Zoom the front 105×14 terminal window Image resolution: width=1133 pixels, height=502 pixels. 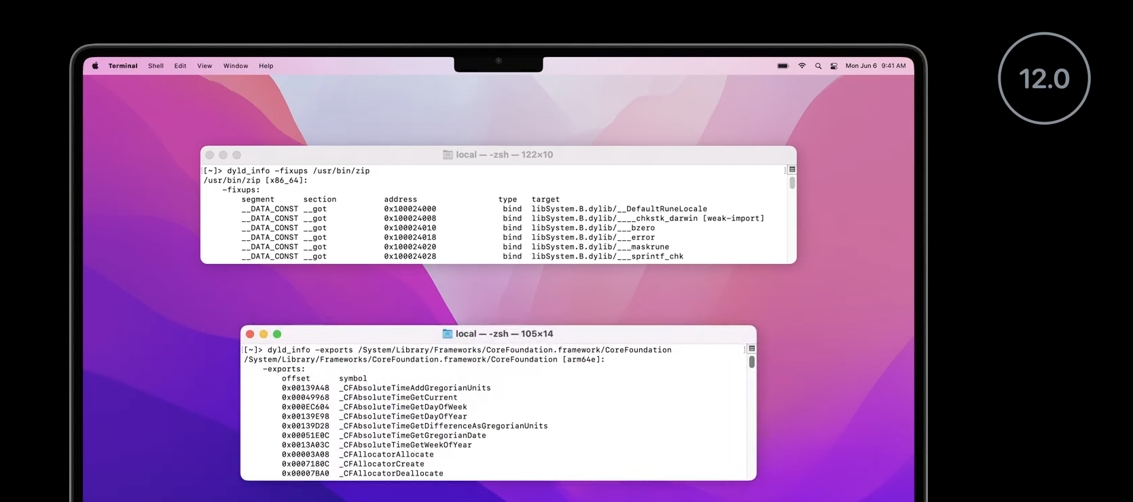[x=277, y=334]
